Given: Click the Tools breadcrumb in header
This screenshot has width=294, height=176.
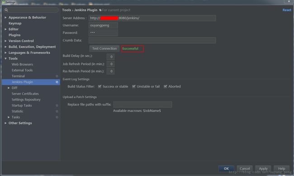Looking at the screenshot, I should coord(66,10).
